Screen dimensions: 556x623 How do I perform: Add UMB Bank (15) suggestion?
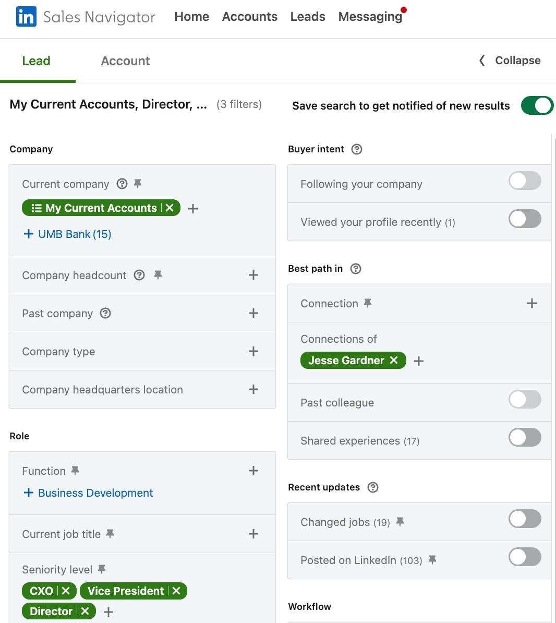tap(67, 234)
